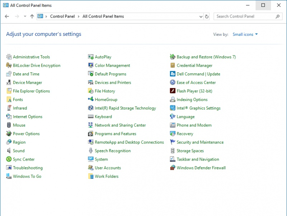Open the Windows Defender Firewall icon
Screen dimensions: 287x216
pyautogui.click(x=173, y=168)
